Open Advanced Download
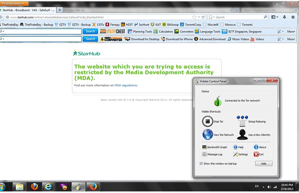Image resolution: width=299 pixels, height=193 pixels. pyautogui.click(x=210, y=39)
